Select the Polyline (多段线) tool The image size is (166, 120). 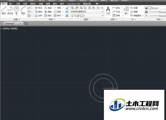click(x=10, y=10)
